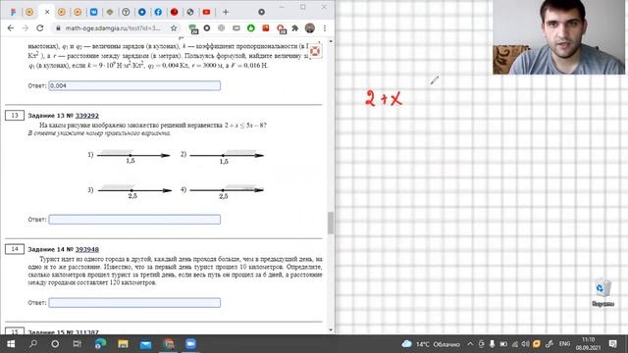The height and width of the screenshot is (353, 628).
Task: Open the Mail app from the taskbar
Action: (x=145, y=344)
